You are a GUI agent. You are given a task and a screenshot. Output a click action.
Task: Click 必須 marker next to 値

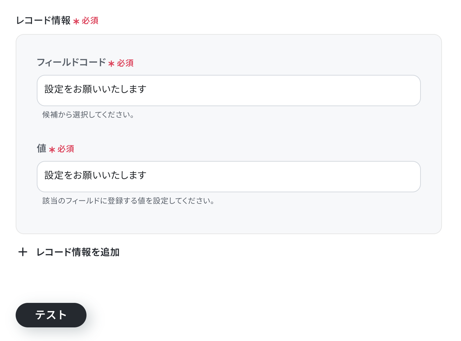click(66, 149)
